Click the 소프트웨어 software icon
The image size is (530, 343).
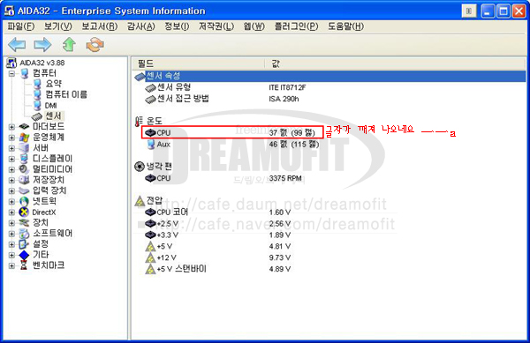(24, 234)
